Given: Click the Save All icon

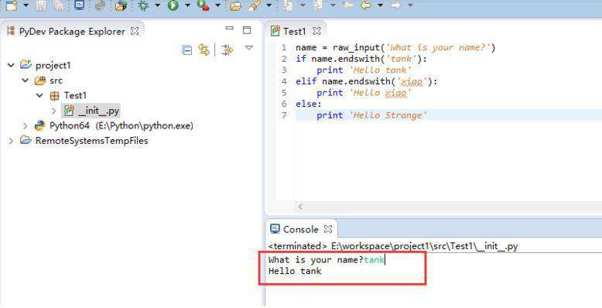Looking at the screenshot, I should [59, 5].
